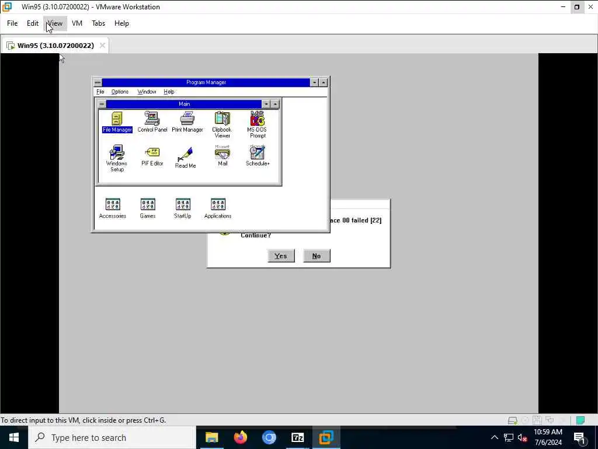Open Program Manager's Window menu
598x449 pixels.
point(147,92)
